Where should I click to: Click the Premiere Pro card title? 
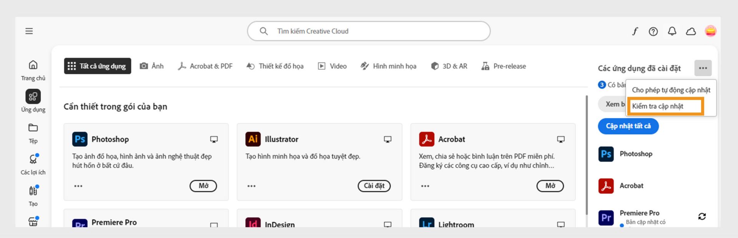(114, 222)
